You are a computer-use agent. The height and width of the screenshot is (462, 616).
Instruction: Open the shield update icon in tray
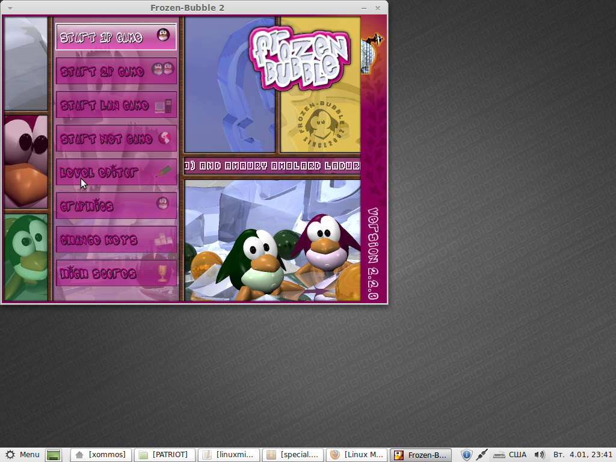(x=466, y=455)
